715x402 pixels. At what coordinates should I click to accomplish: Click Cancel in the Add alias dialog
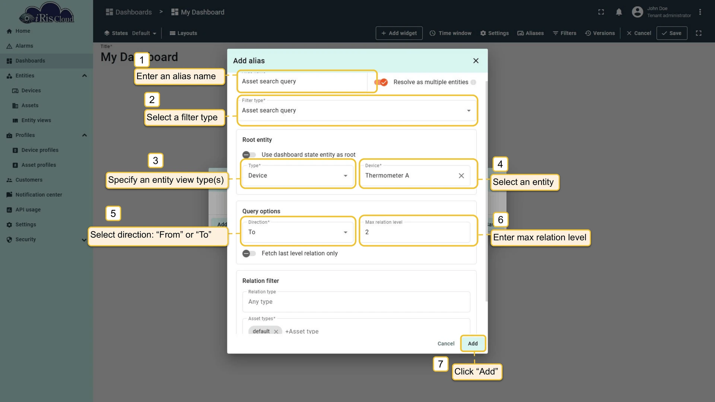click(x=446, y=344)
